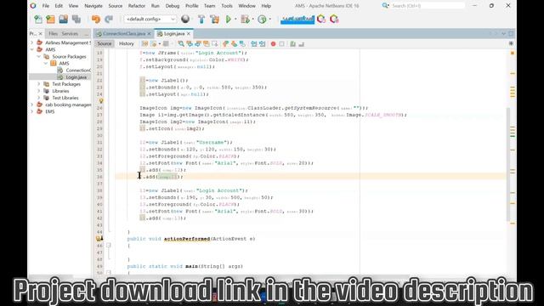Click the Build Project hammer icon
The height and width of the screenshot is (306, 544).
coord(201,20)
